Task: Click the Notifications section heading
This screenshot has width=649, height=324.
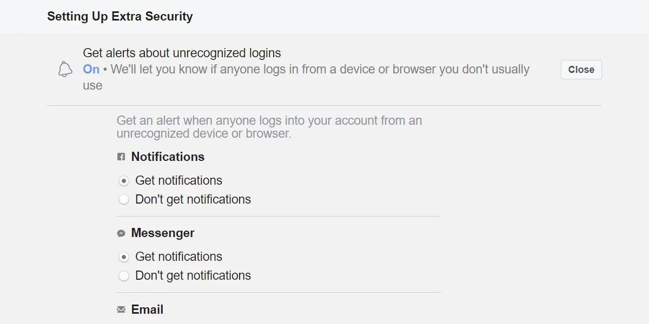Action: click(168, 157)
